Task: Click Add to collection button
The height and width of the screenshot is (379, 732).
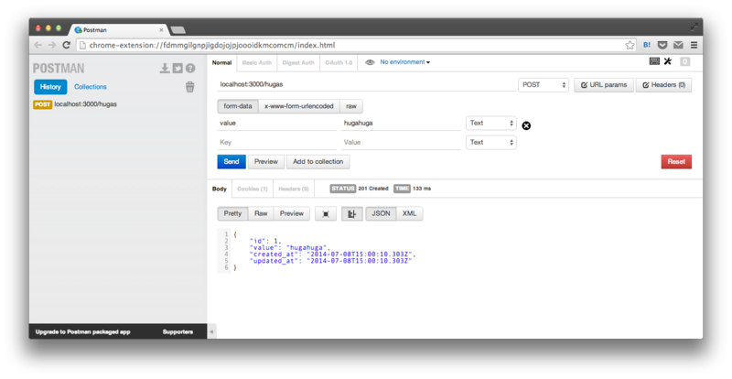Action: coord(318,162)
